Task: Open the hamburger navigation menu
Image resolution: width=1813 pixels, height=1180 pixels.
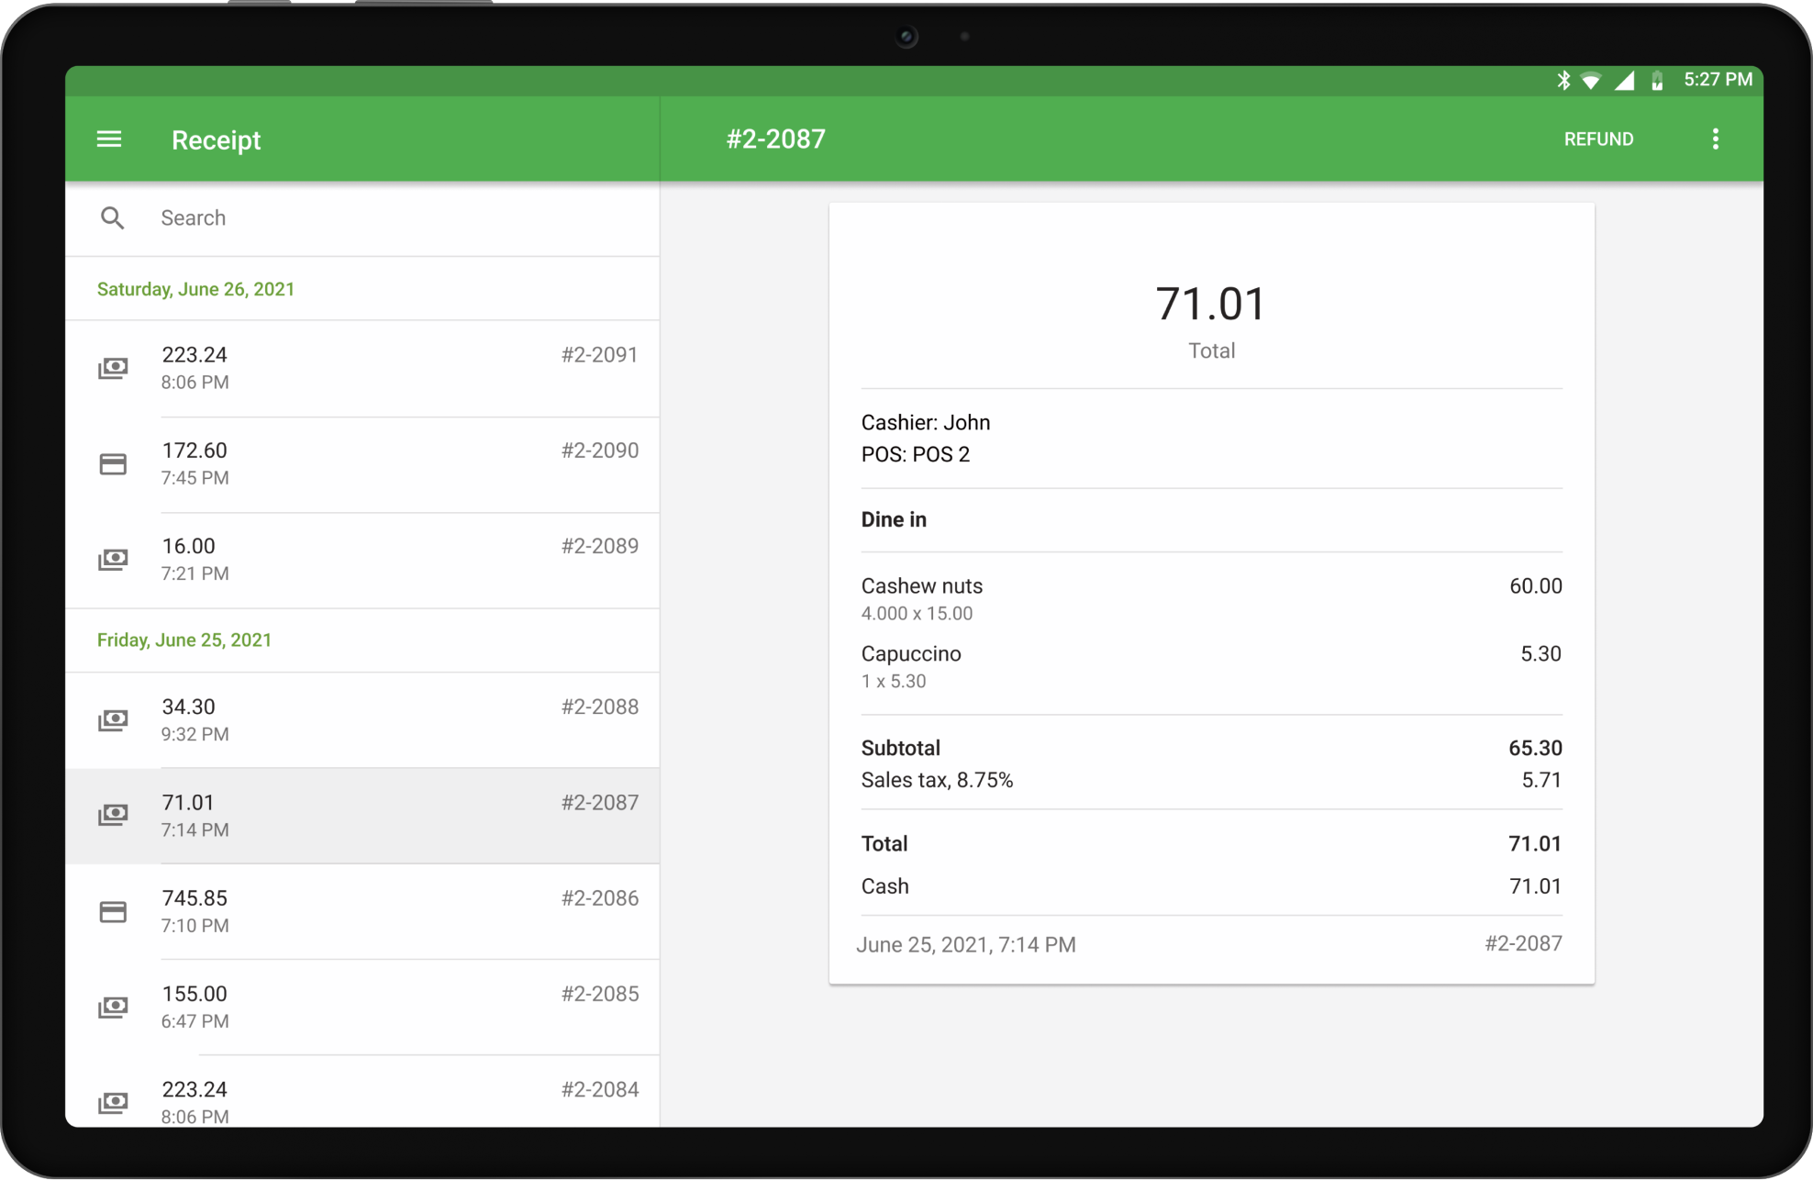Action: coord(109,139)
